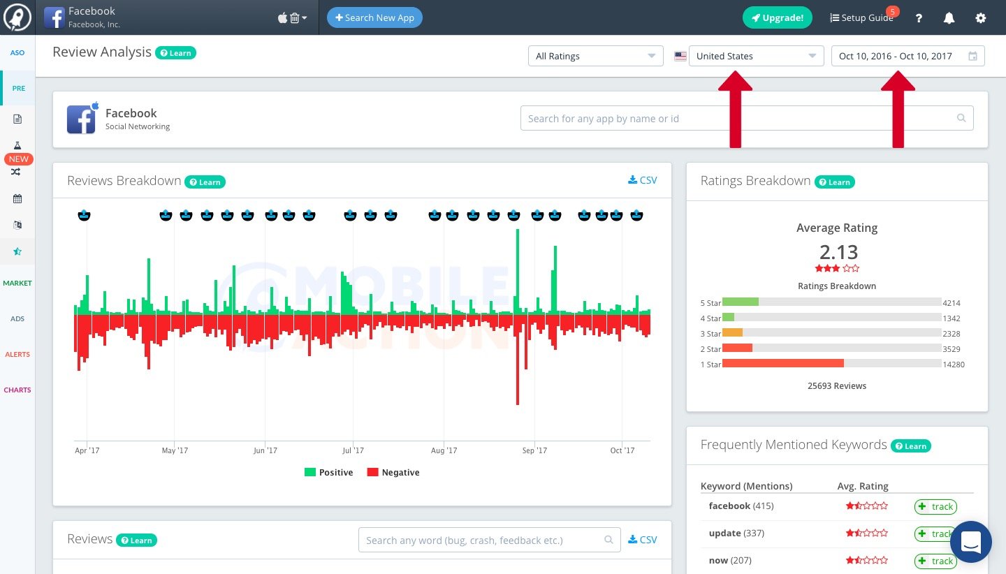This screenshot has width=1006, height=574.
Task: Click the 1 Star red rating bar
Action: [x=783, y=364]
